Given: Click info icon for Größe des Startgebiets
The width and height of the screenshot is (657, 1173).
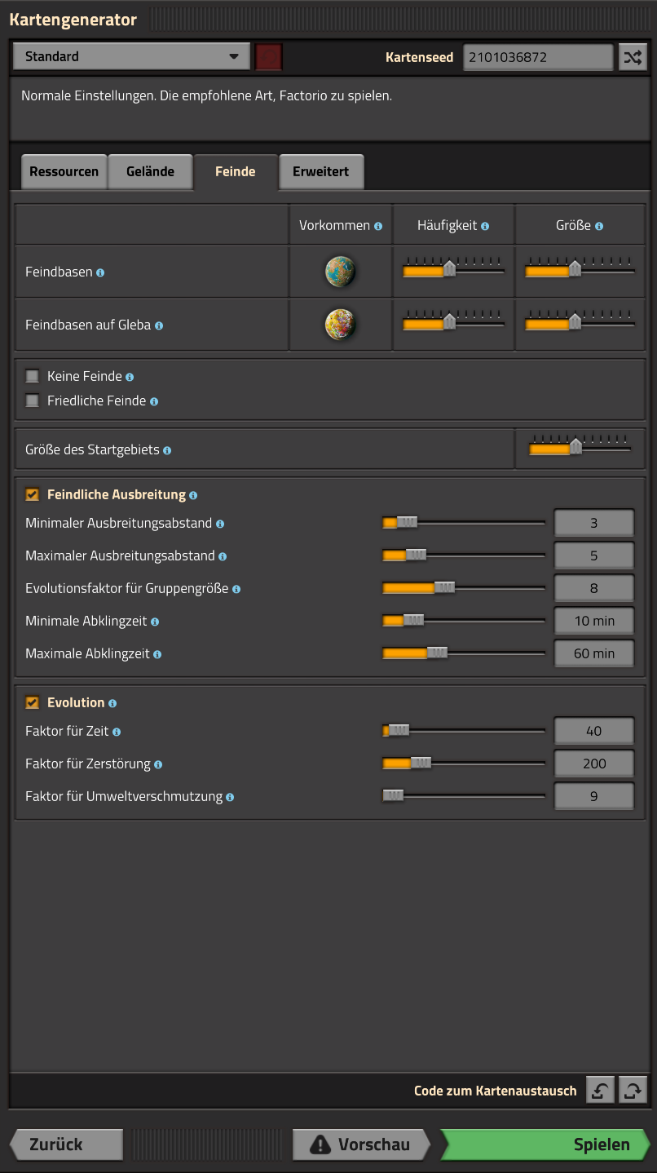Looking at the screenshot, I should (167, 450).
